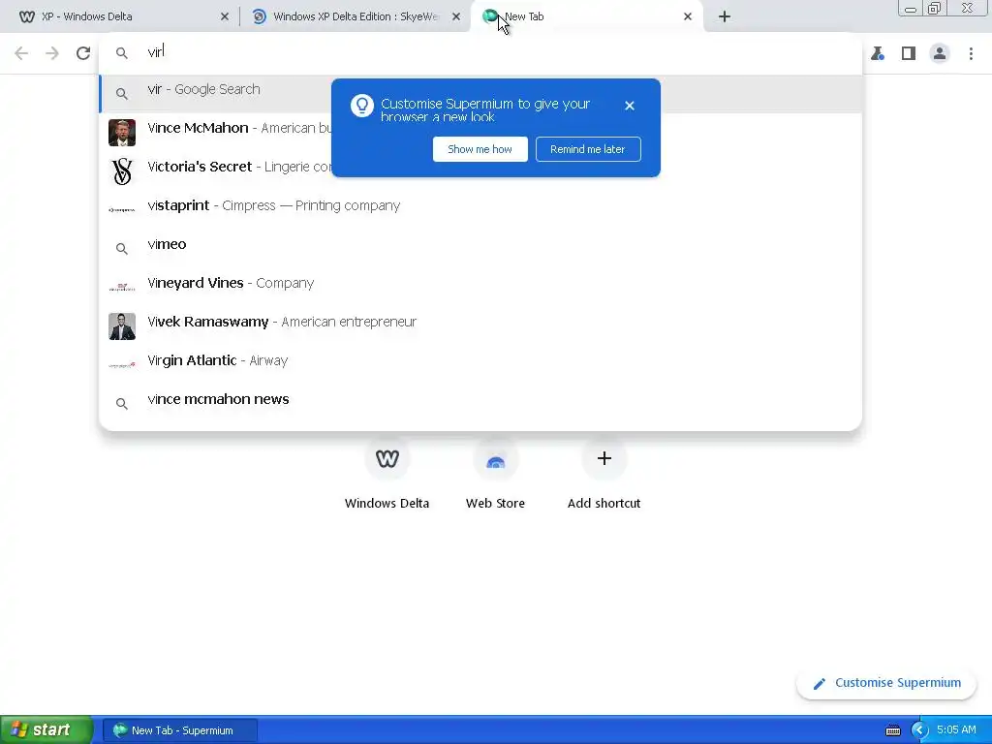
Task: Choose the Vineyard Vines suggestion
Action: tap(480, 283)
